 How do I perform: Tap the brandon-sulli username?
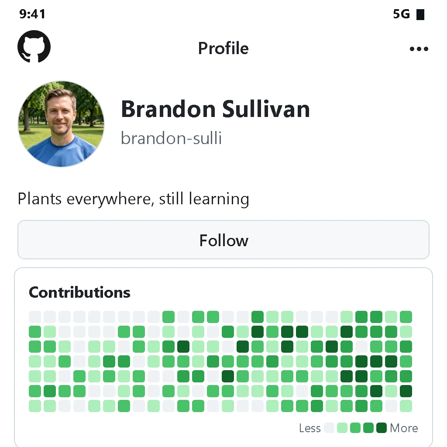coord(171,138)
